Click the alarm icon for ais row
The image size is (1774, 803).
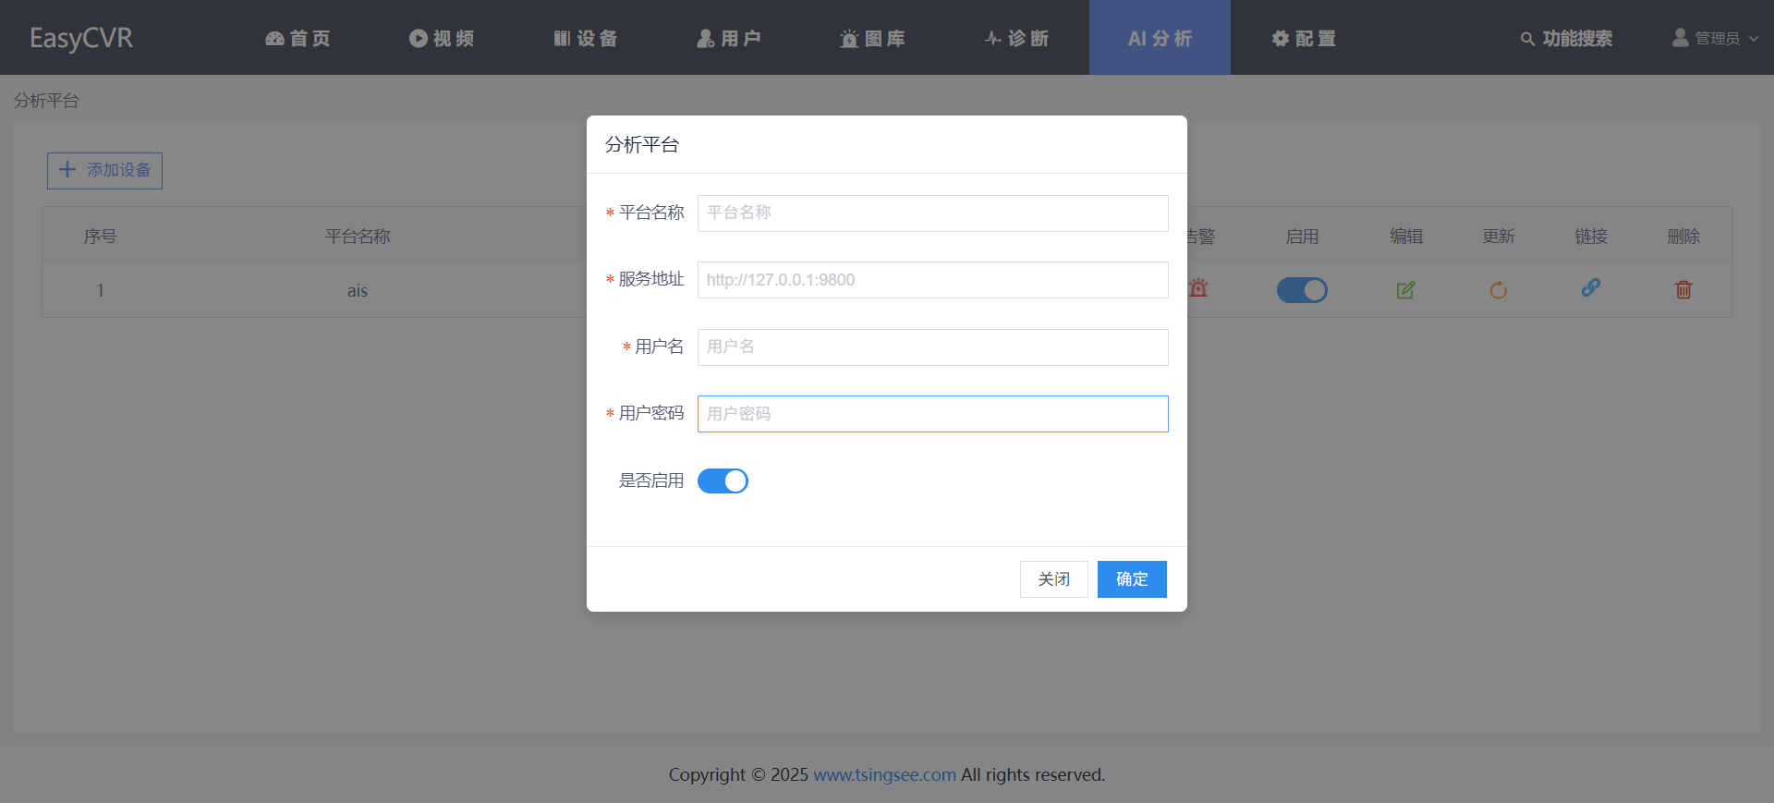point(1198,288)
